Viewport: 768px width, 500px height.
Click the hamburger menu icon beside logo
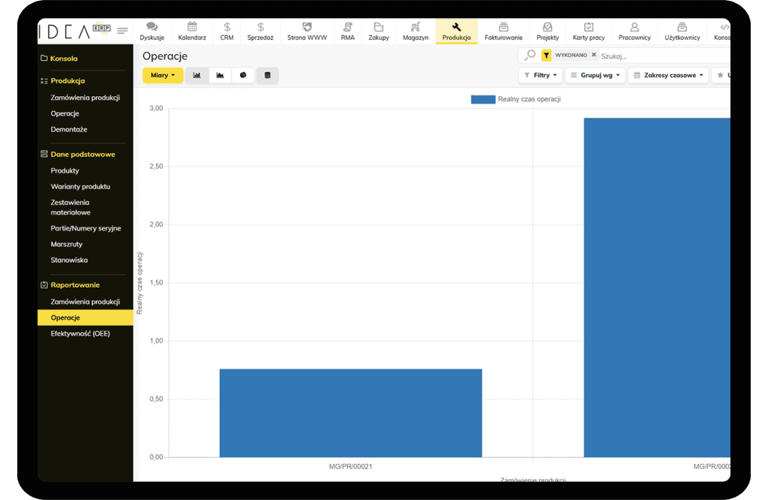click(x=122, y=31)
